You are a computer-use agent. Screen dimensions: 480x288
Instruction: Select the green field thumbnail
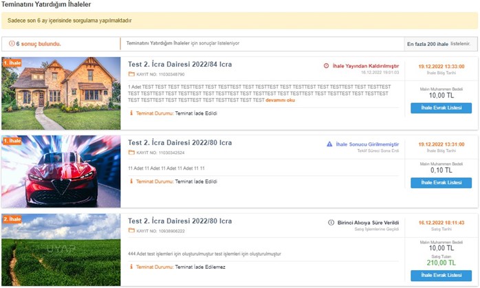coord(61,250)
